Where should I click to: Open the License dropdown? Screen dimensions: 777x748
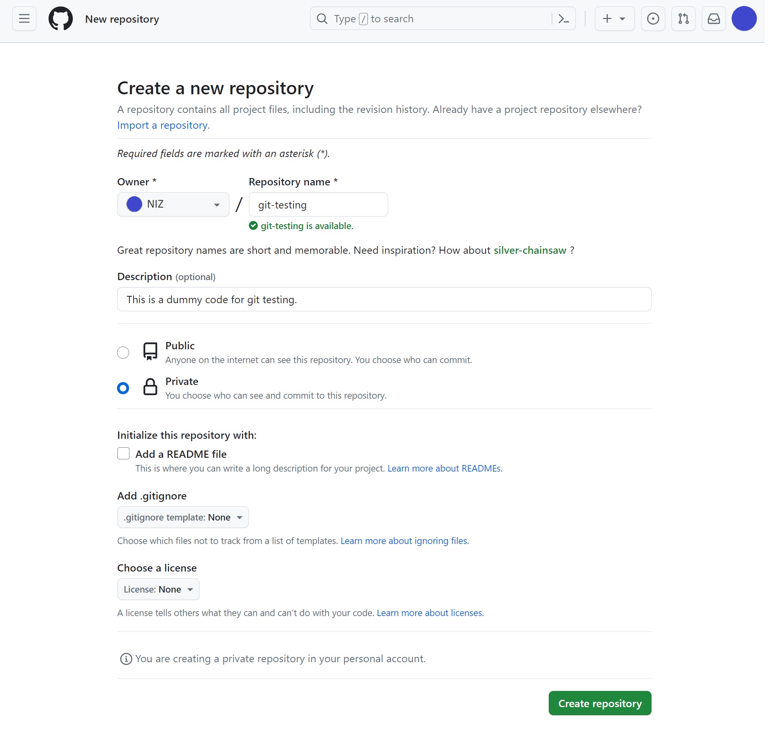click(158, 589)
